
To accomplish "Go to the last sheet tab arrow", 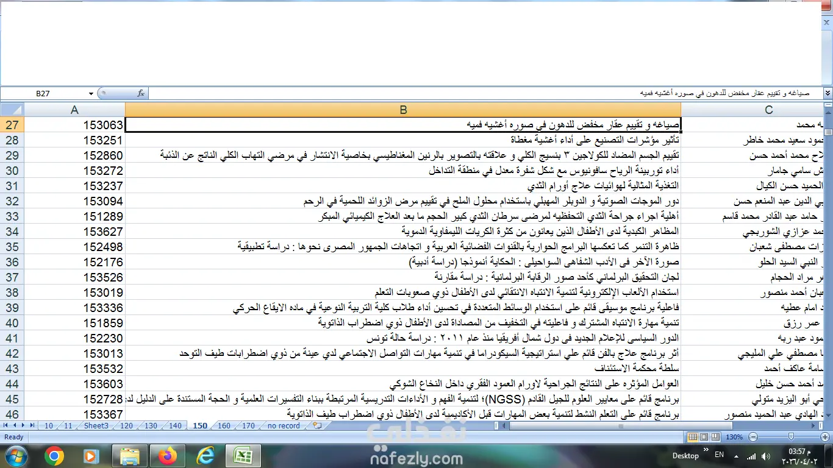I will pyautogui.click(x=32, y=425).
